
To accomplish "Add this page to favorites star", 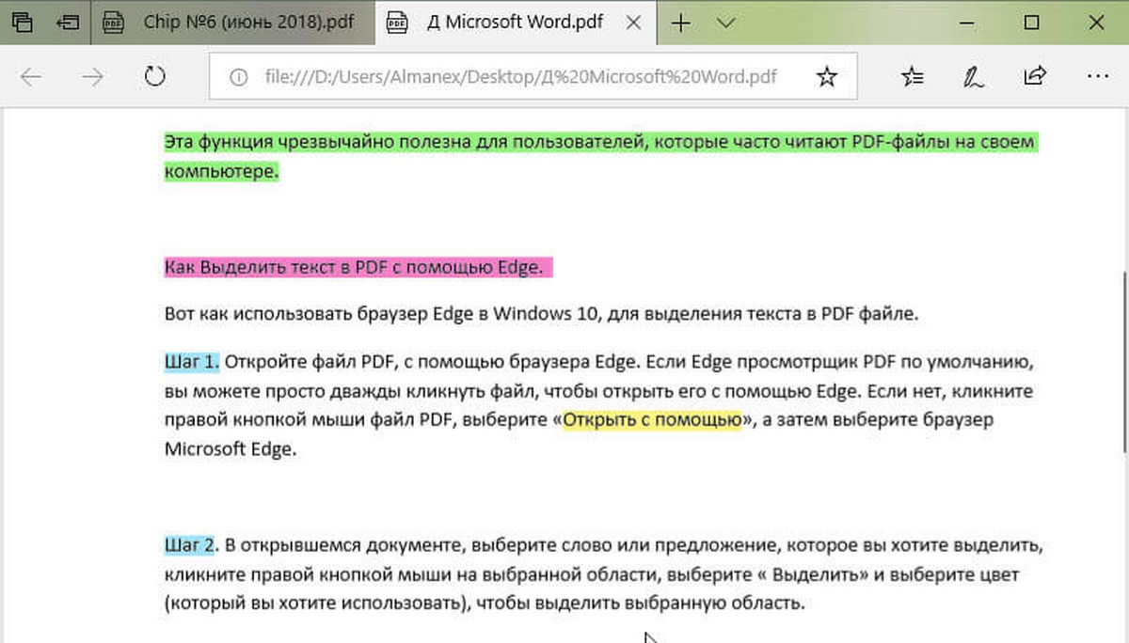I will point(826,77).
